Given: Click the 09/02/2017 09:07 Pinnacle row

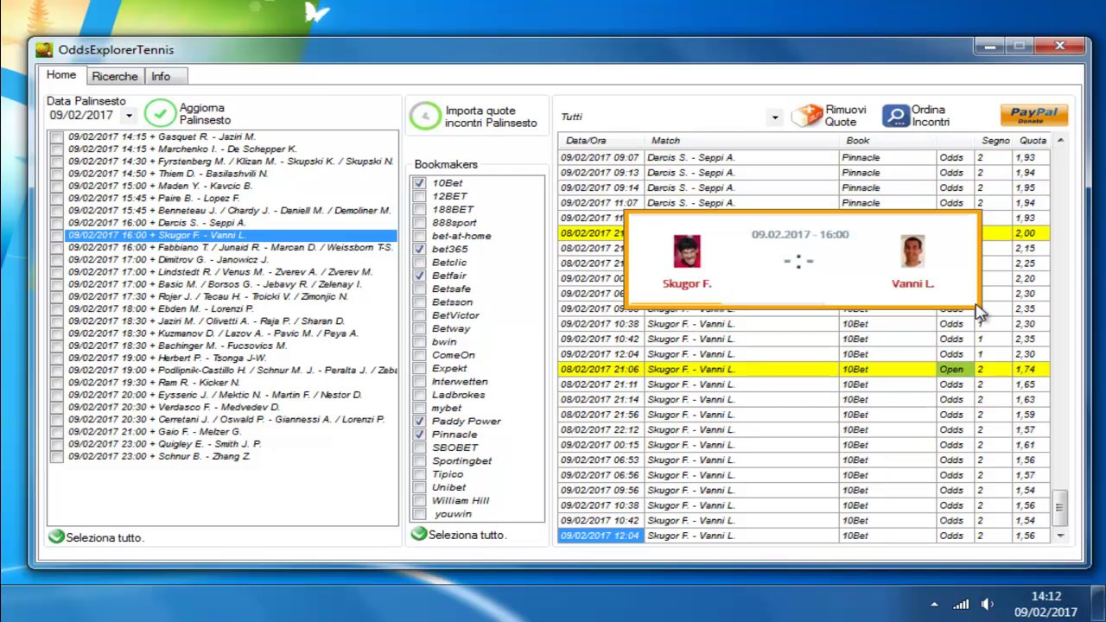Looking at the screenshot, I should pos(804,157).
